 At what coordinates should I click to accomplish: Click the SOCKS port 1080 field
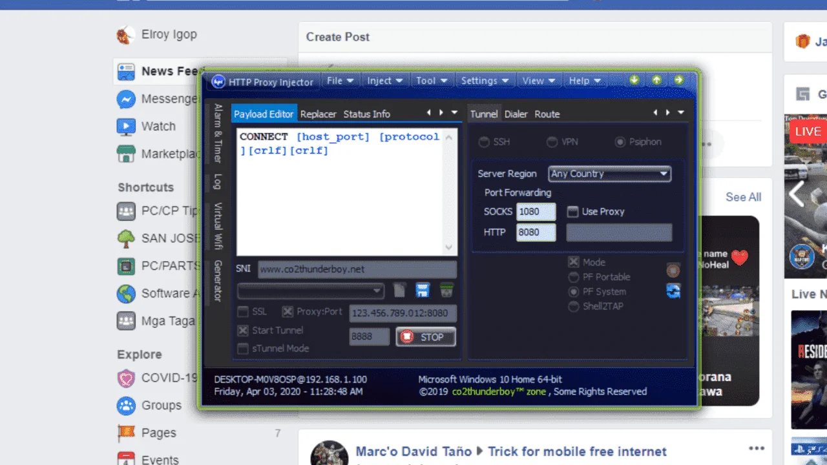tap(536, 212)
